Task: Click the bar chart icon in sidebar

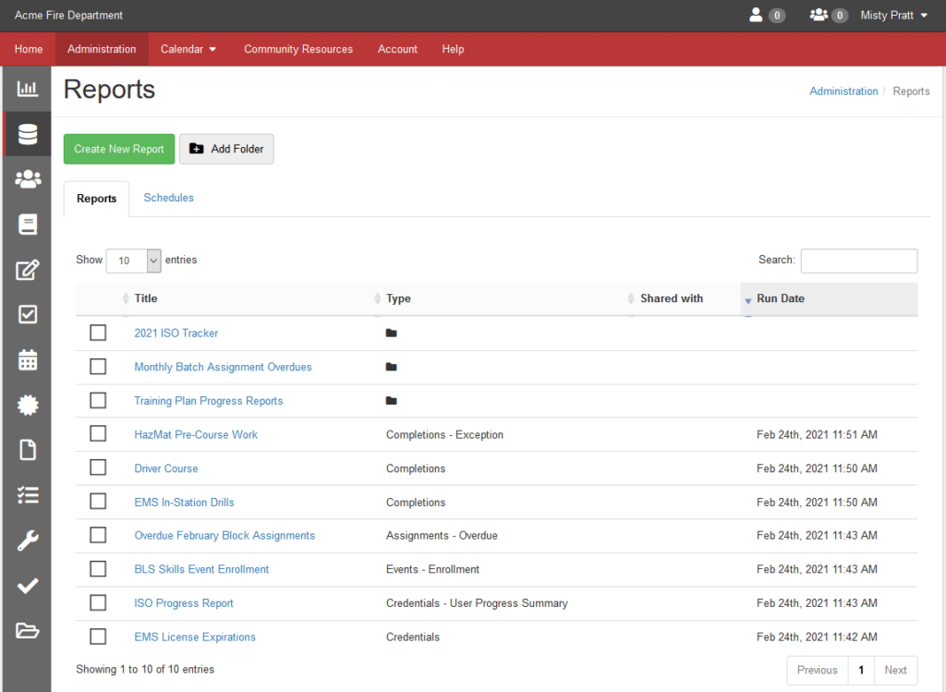Action: point(28,90)
